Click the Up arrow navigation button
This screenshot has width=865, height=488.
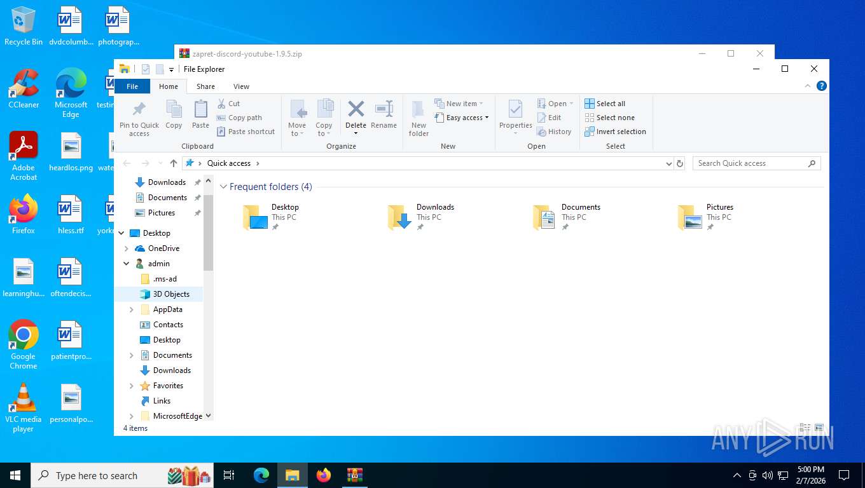[x=174, y=163]
